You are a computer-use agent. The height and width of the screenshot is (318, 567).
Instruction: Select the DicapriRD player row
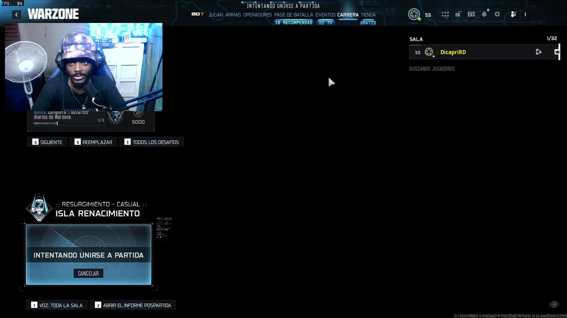tap(484, 52)
